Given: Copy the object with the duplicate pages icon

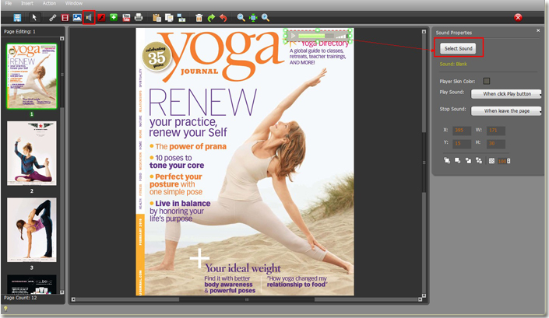Looking at the screenshot, I should 169,17.
